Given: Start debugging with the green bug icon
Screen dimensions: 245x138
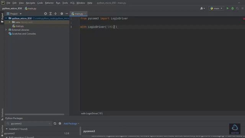Looking at the screenshot, I should [232, 8].
